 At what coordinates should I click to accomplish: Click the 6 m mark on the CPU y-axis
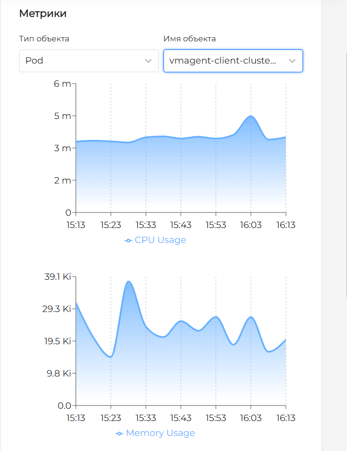click(62, 84)
